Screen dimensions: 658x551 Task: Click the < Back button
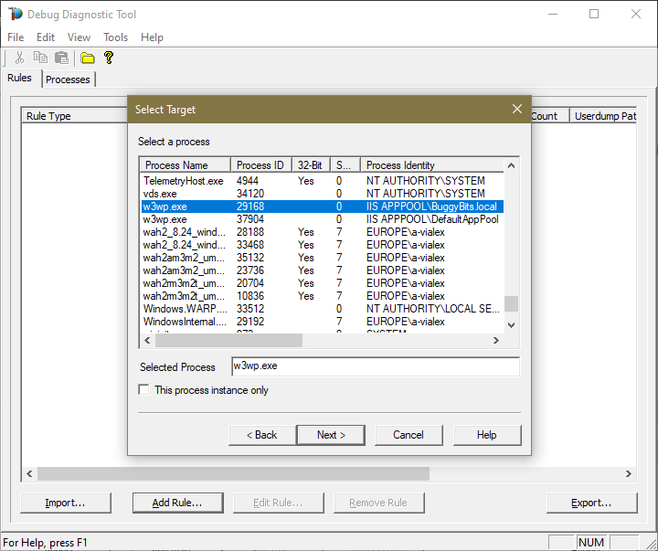pyautogui.click(x=262, y=435)
